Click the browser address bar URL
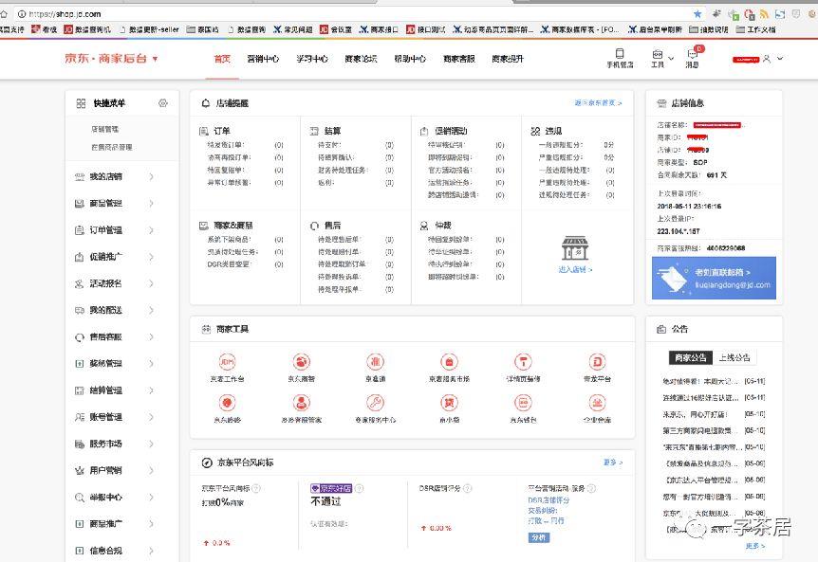 click(x=65, y=14)
